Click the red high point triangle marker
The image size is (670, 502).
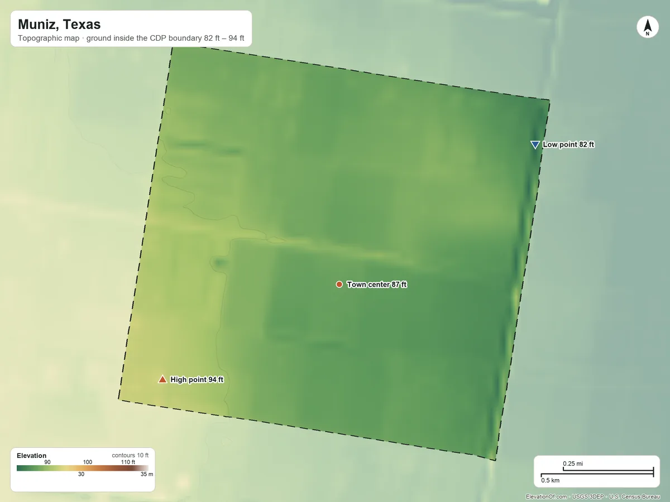click(x=162, y=379)
